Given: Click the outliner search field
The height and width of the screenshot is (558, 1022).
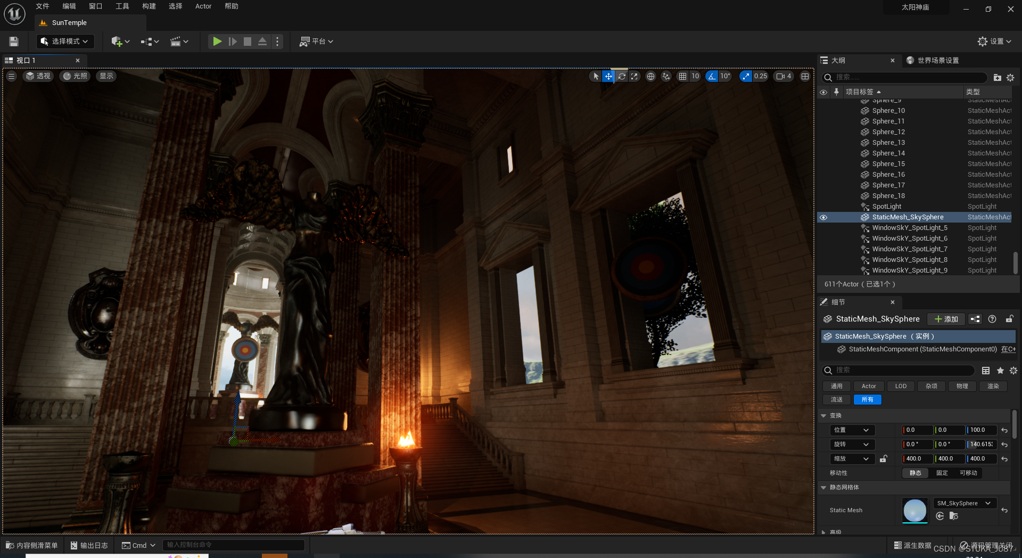Looking at the screenshot, I should 905,78.
